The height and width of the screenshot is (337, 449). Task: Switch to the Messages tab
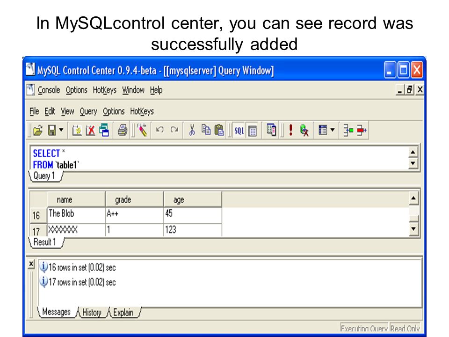(x=57, y=312)
